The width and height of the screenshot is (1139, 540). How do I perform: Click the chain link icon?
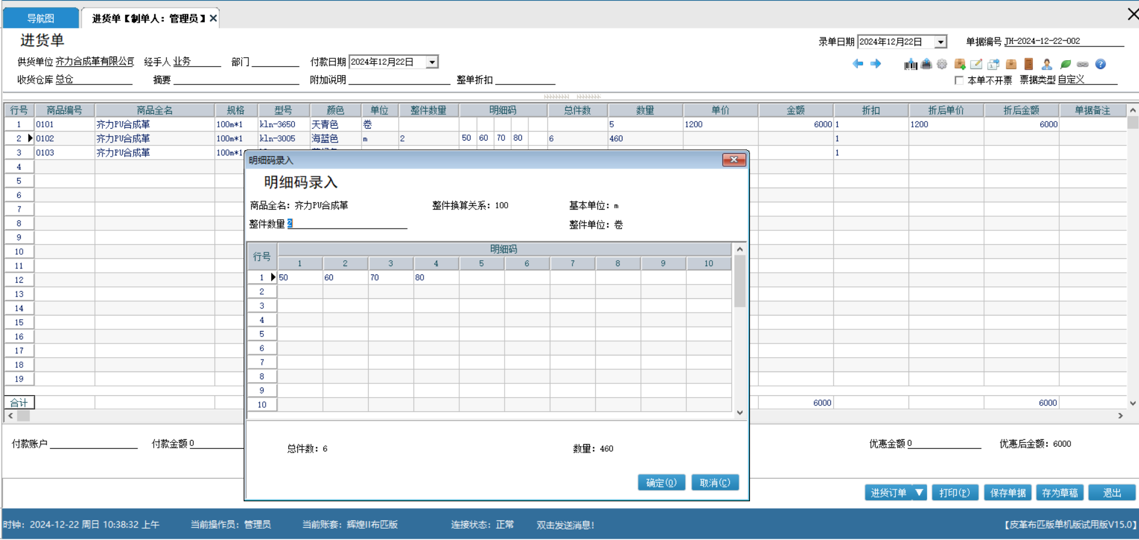1082,64
